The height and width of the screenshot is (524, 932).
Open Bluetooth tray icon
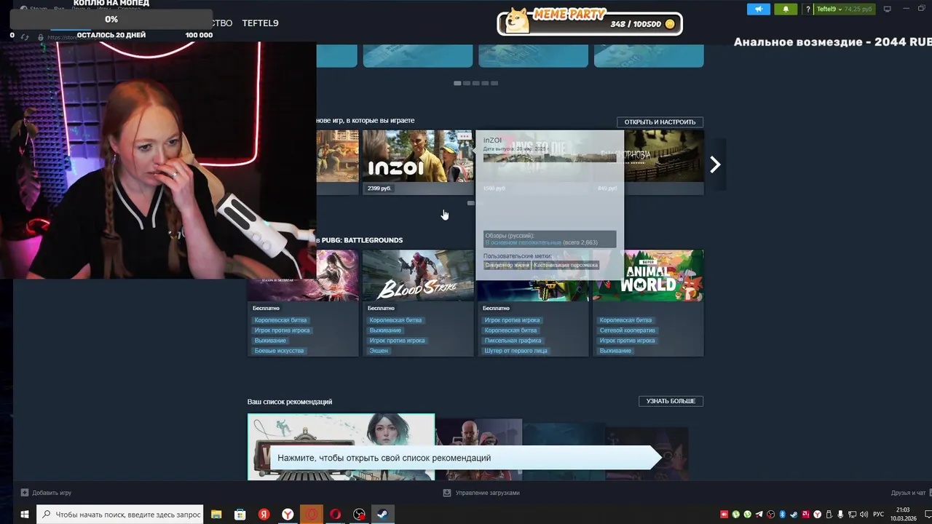(x=782, y=515)
